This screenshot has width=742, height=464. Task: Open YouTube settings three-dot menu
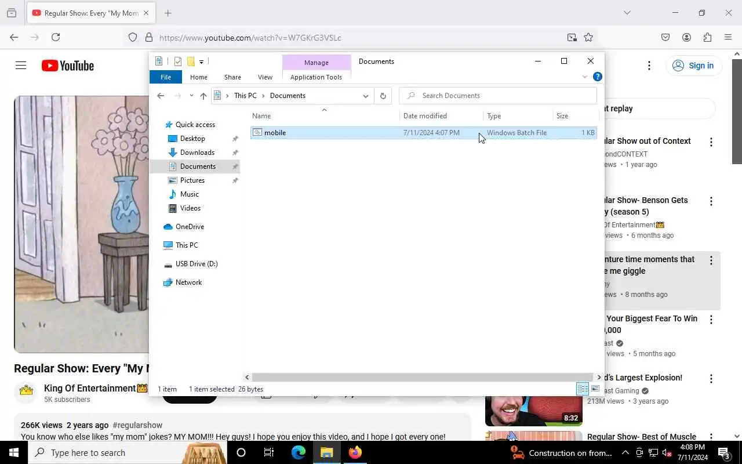[649, 66]
